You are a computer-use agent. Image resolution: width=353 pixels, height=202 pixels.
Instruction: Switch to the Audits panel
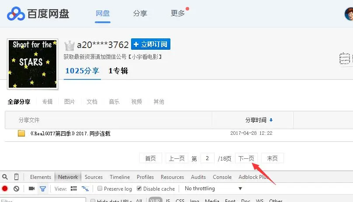pyautogui.click(x=198, y=177)
